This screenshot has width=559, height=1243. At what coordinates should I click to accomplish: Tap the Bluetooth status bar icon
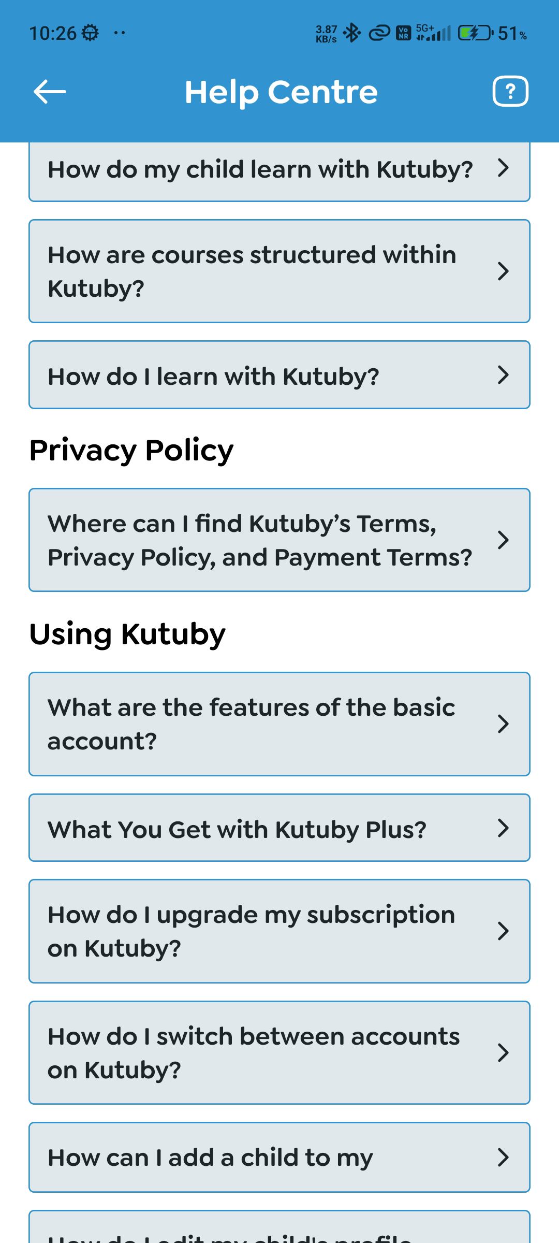(352, 33)
